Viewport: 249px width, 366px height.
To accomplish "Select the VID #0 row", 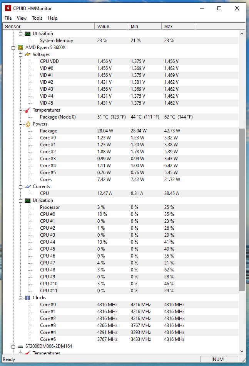I will (x=139, y=68).
